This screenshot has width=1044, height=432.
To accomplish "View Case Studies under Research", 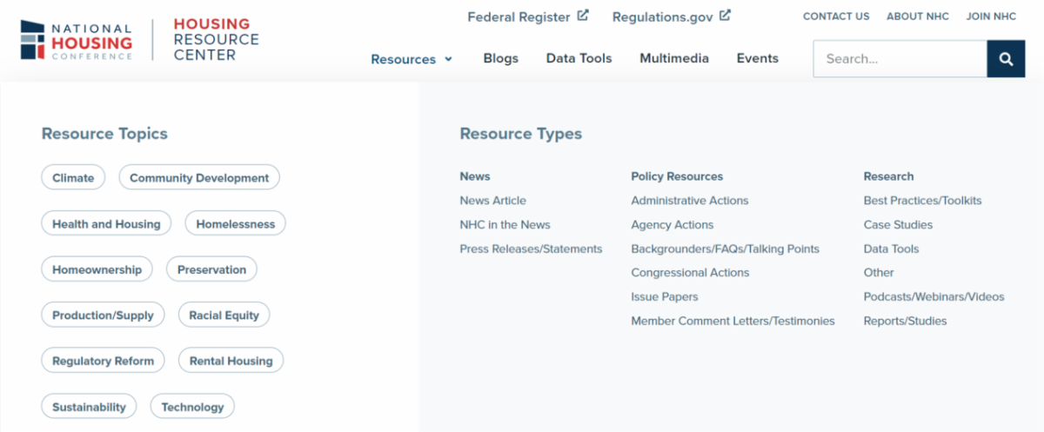I will [898, 224].
